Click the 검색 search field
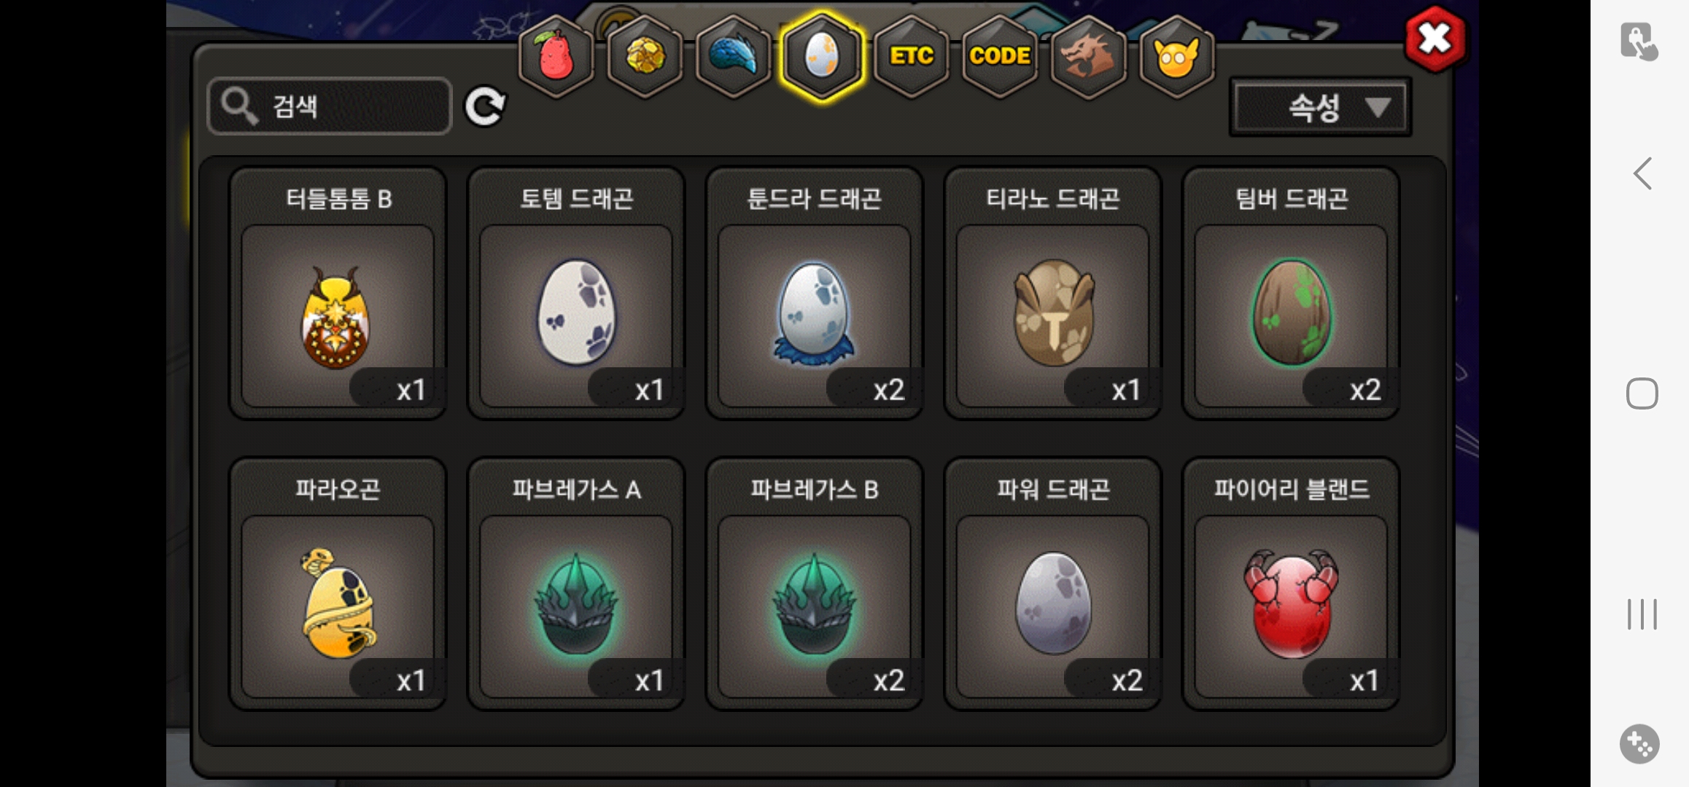 330,106
